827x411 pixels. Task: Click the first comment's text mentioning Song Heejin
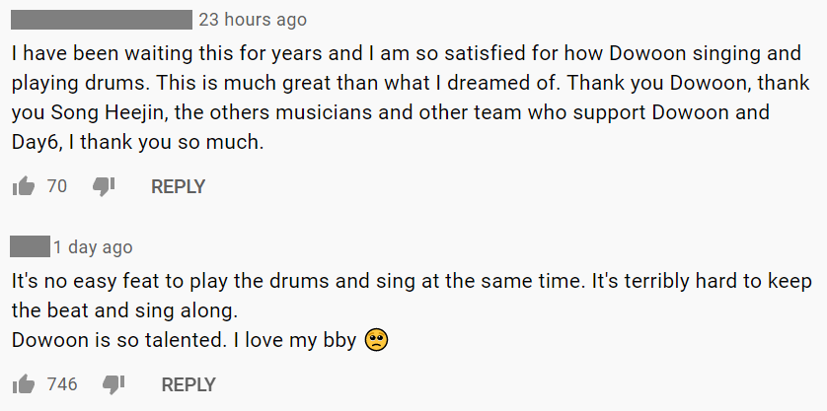[x=390, y=112]
